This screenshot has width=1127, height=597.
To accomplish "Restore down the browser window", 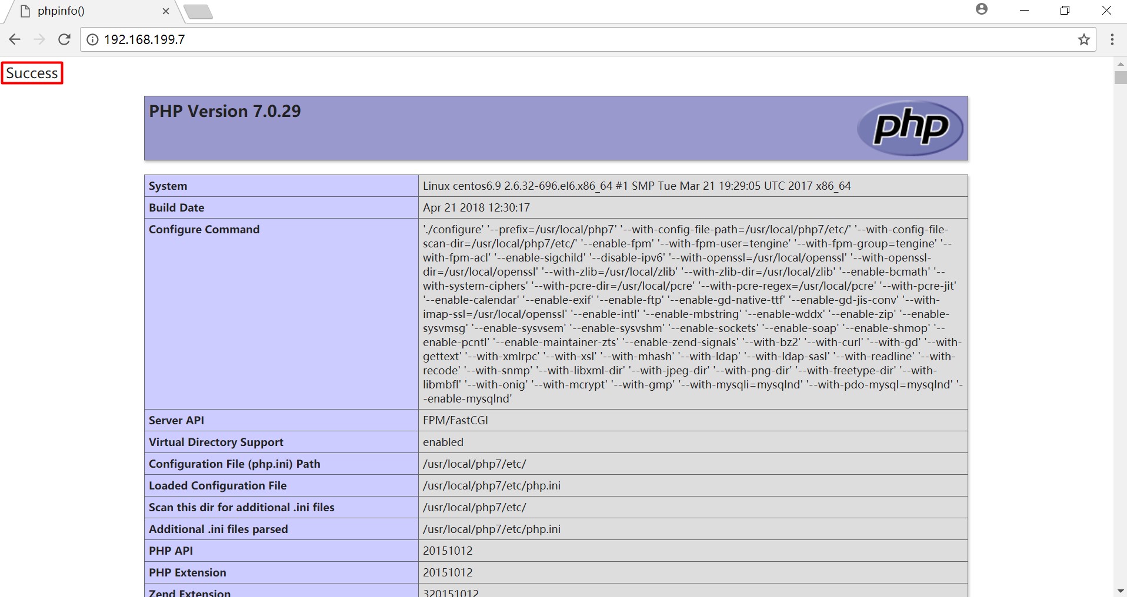I will (x=1065, y=11).
